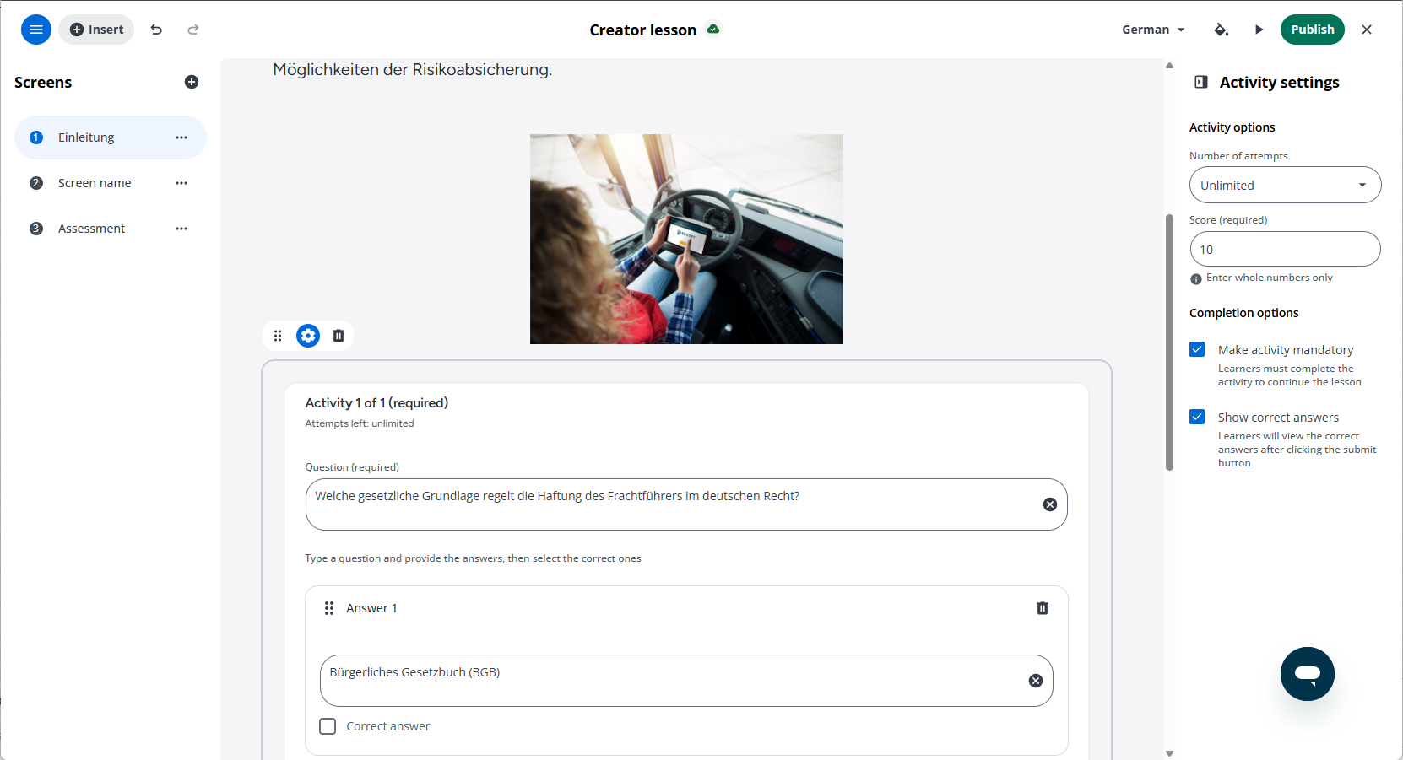Image resolution: width=1403 pixels, height=760 pixels.
Task: Click the editor vertical scrollbar
Action: (1169, 342)
